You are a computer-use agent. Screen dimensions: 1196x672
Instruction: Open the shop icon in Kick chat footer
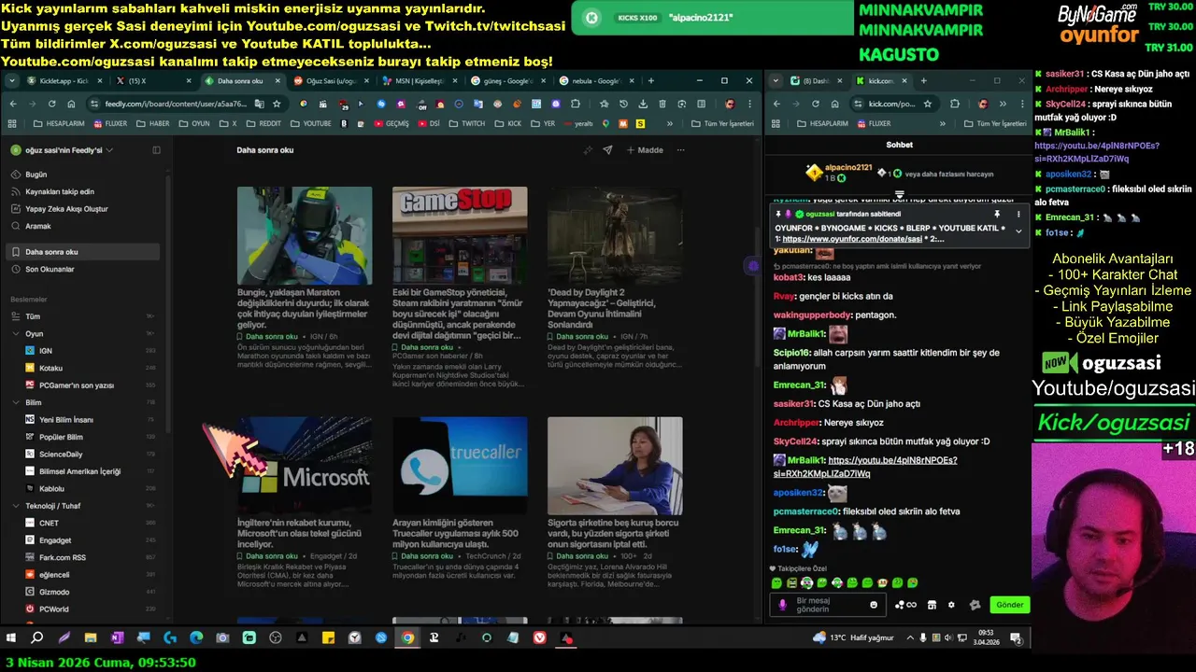tap(932, 605)
